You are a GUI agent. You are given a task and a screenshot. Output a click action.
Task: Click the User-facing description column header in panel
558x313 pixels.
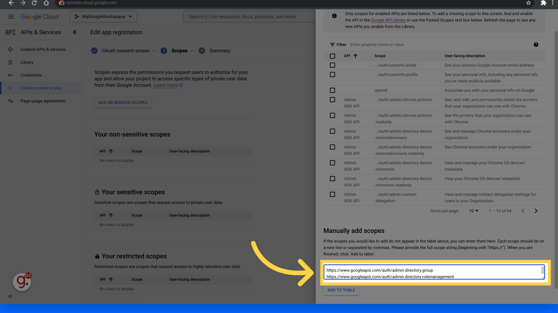(x=465, y=56)
